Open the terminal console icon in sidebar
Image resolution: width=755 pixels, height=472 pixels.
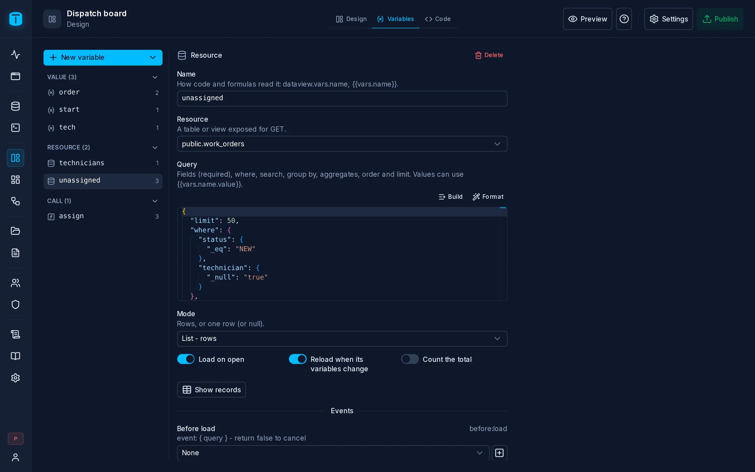pos(15,128)
